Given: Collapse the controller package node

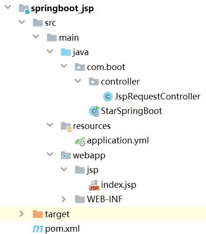Looking at the screenshot, I should (78, 81).
